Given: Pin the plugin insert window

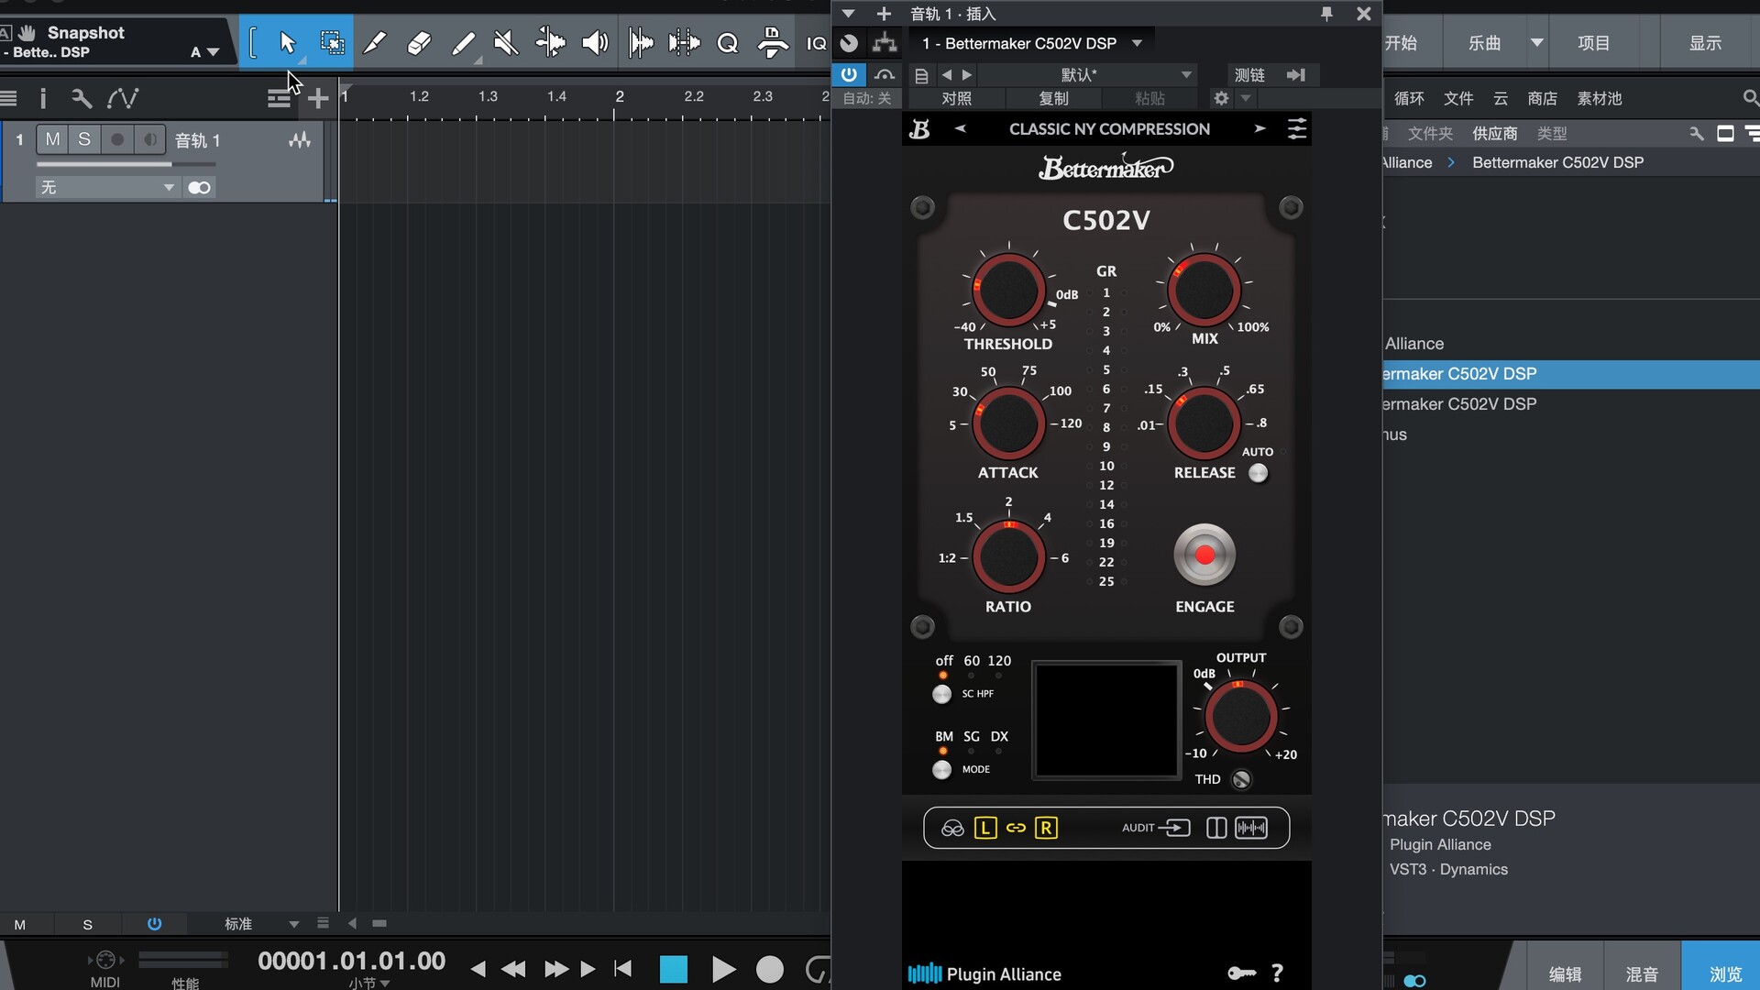Looking at the screenshot, I should pyautogui.click(x=1326, y=14).
